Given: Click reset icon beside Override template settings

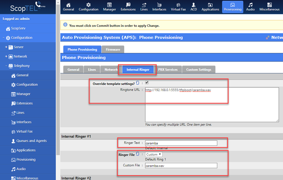Looking at the screenshot, I should coord(137,83).
